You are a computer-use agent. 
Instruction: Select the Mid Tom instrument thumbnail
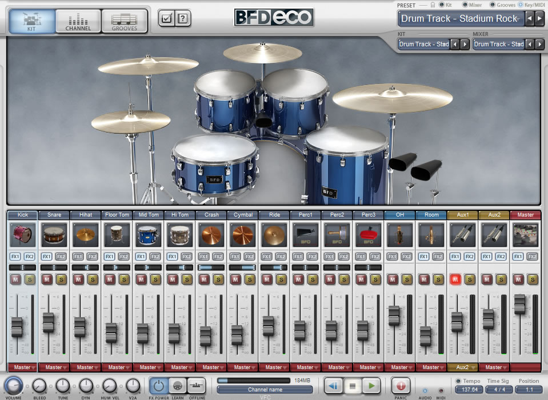coord(149,235)
